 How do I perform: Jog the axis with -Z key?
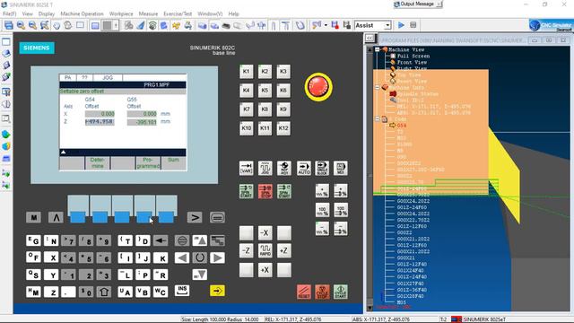[247, 251]
